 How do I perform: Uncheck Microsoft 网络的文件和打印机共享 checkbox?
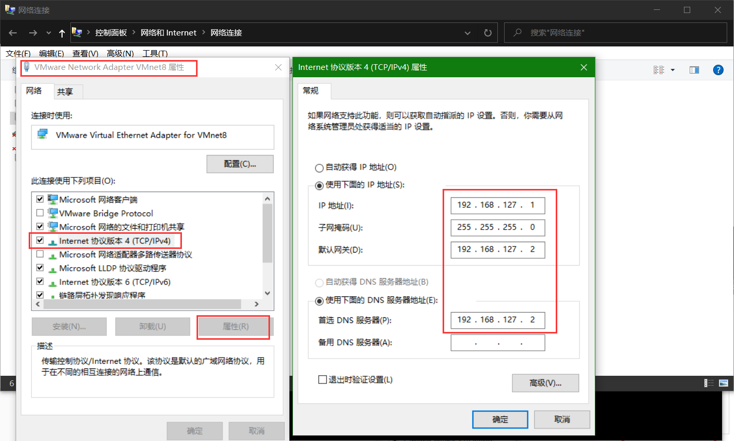(x=40, y=227)
